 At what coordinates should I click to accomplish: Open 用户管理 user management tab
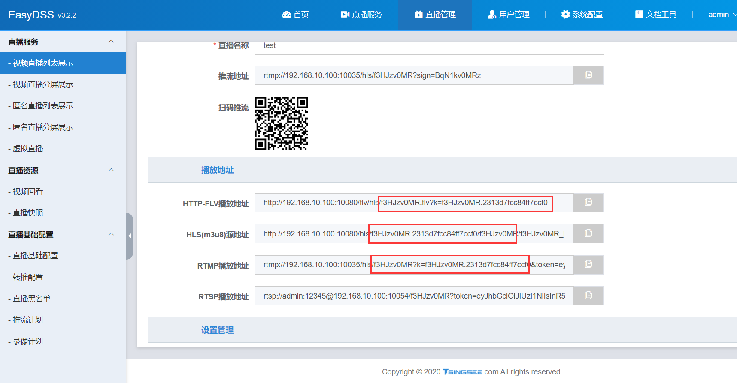click(509, 15)
